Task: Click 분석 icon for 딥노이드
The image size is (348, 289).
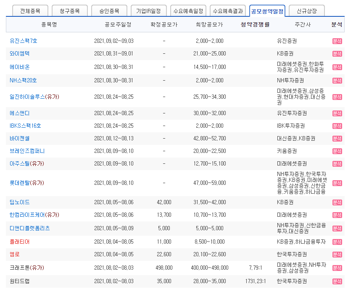Action: [x=337, y=202]
